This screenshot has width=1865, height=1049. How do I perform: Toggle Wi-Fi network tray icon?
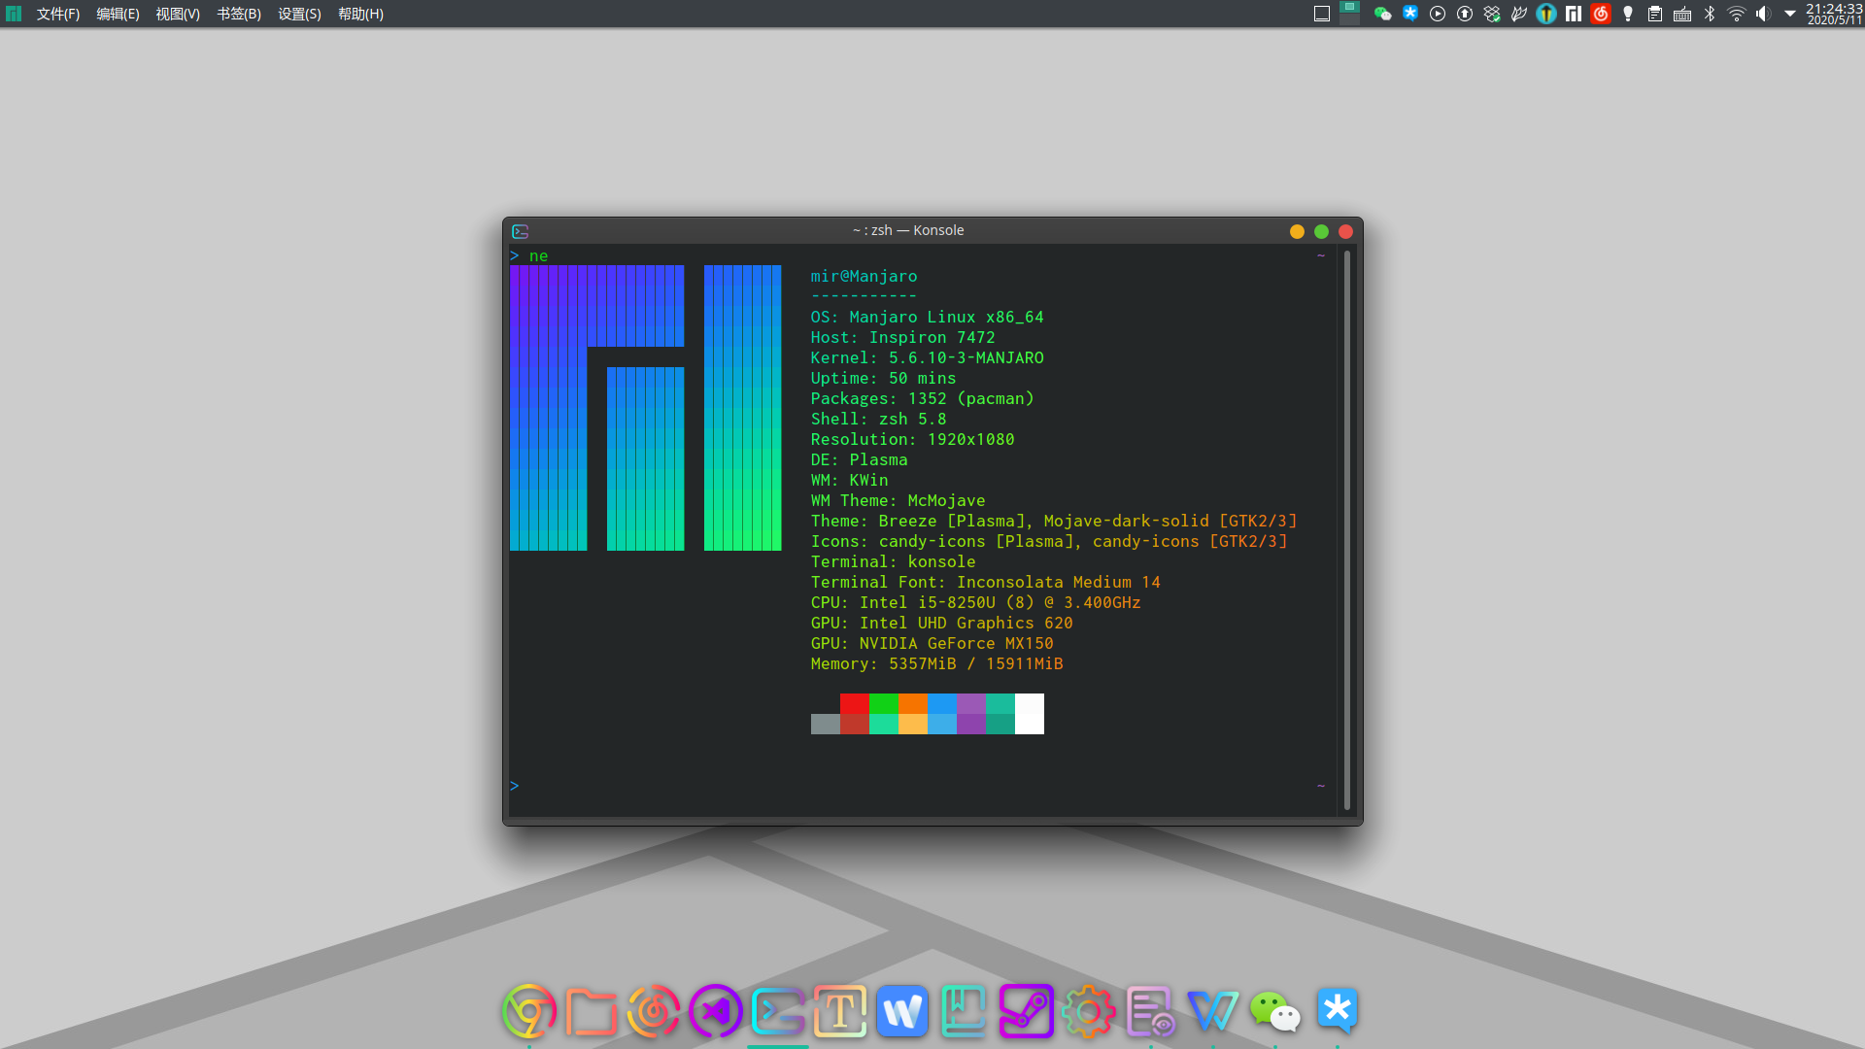(1737, 14)
